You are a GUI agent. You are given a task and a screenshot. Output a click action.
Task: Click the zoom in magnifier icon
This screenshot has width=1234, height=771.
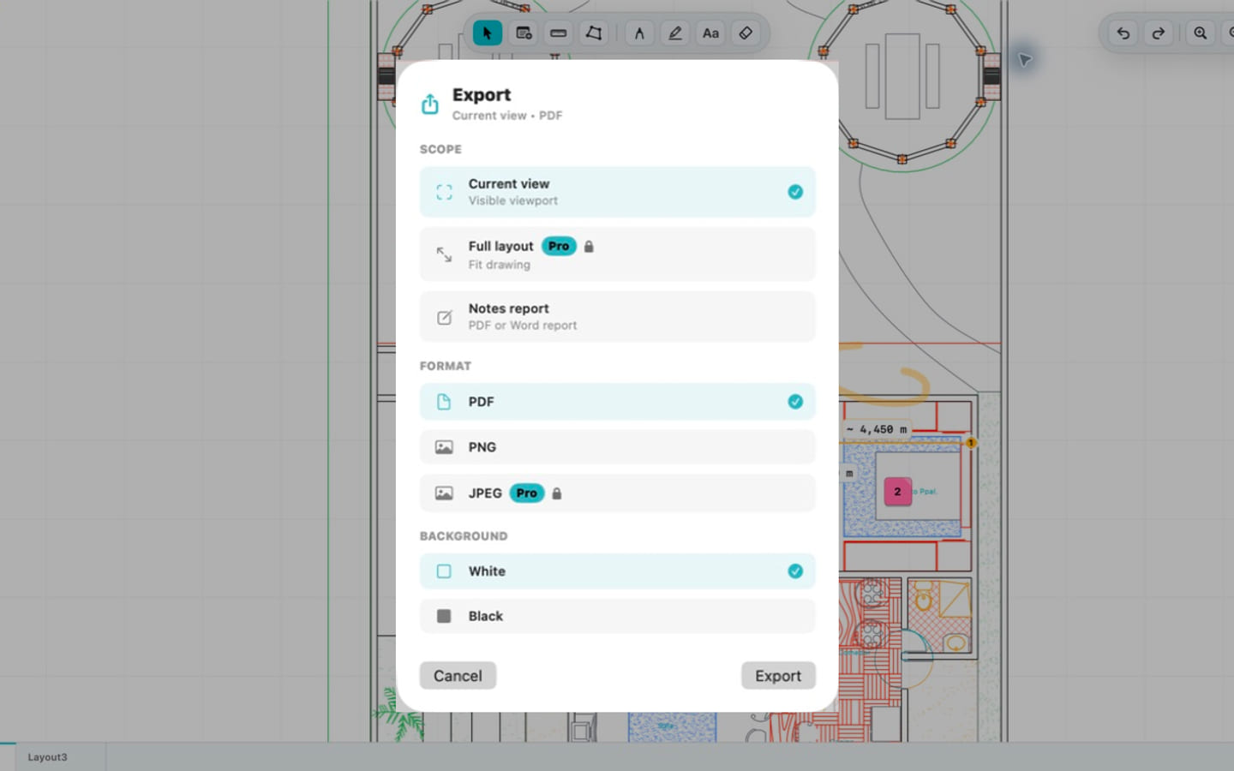[1201, 33]
